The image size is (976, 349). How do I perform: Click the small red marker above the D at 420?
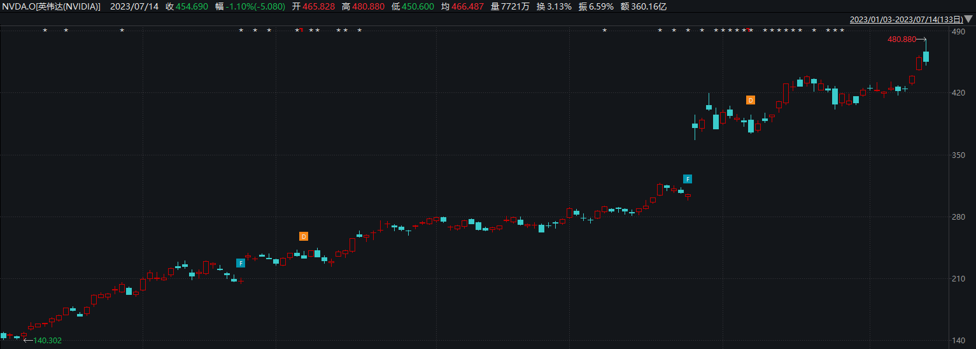tap(750, 30)
